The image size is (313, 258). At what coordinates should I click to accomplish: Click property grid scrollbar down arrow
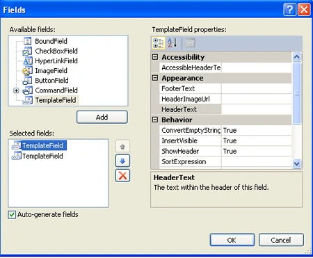click(297, 163)
